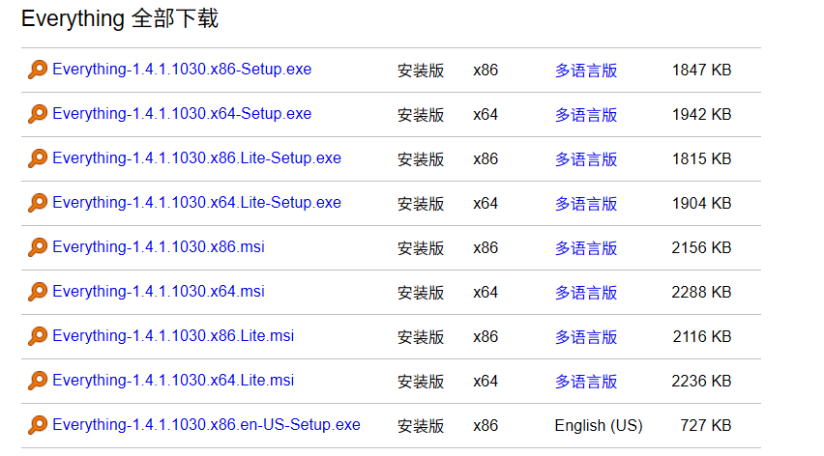Screen dimensions: 824x456
Task: Click the icon beside x86.Lite.msi download
Action: 38,336
